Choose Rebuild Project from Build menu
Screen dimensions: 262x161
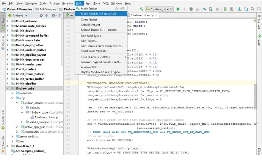pos(91,25)
